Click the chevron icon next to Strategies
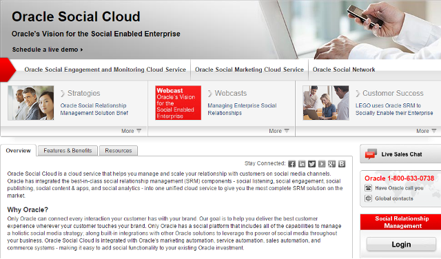 pos(63,94)
